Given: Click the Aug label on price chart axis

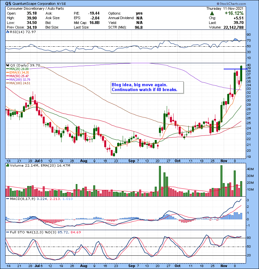Looking at the screenshot, I should 84,161.
